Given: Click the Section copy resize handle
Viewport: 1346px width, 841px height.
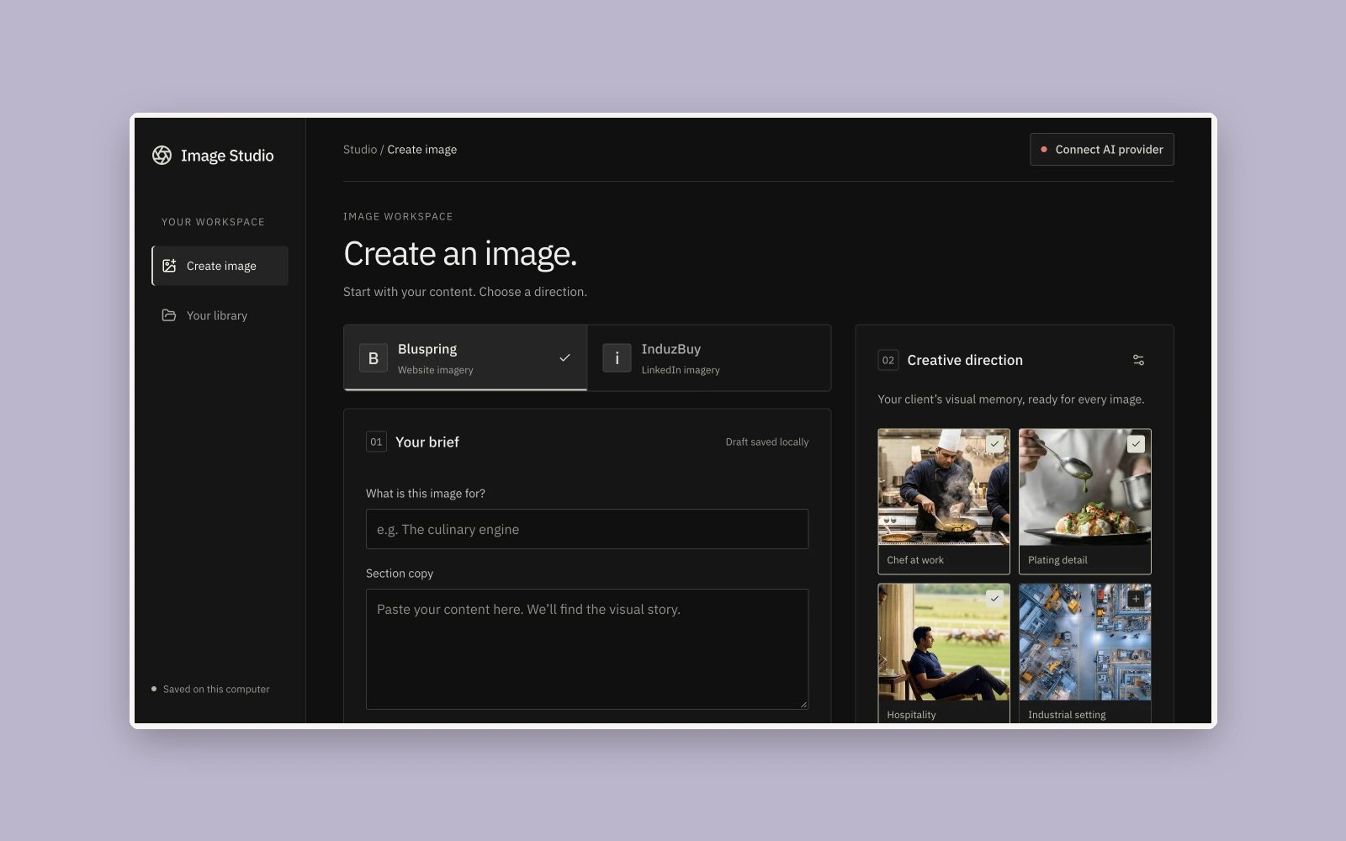Looking at the screenshot, I should click(803, 705).
